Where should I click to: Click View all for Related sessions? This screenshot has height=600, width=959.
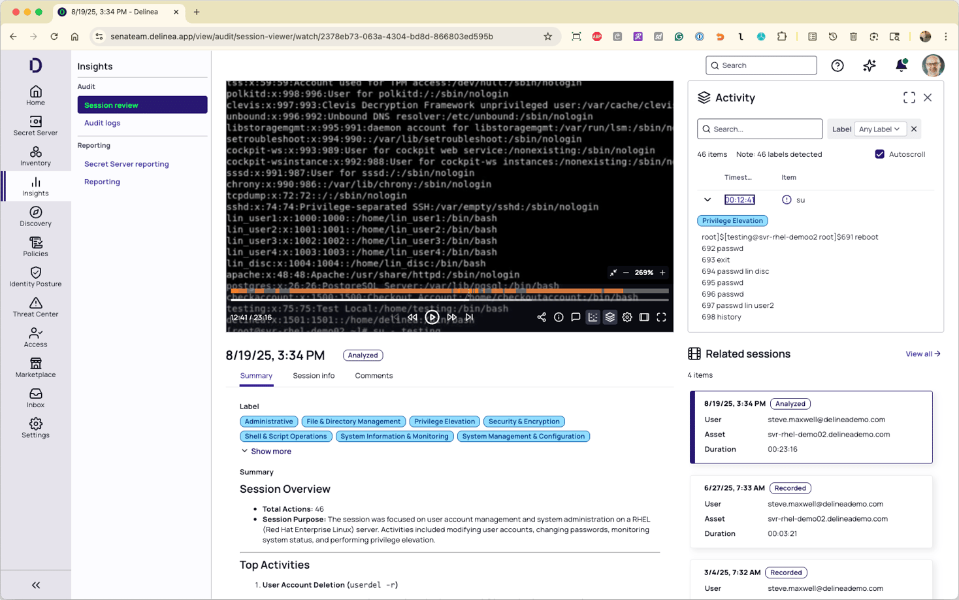pyautogui.click(x=922, y=354)
